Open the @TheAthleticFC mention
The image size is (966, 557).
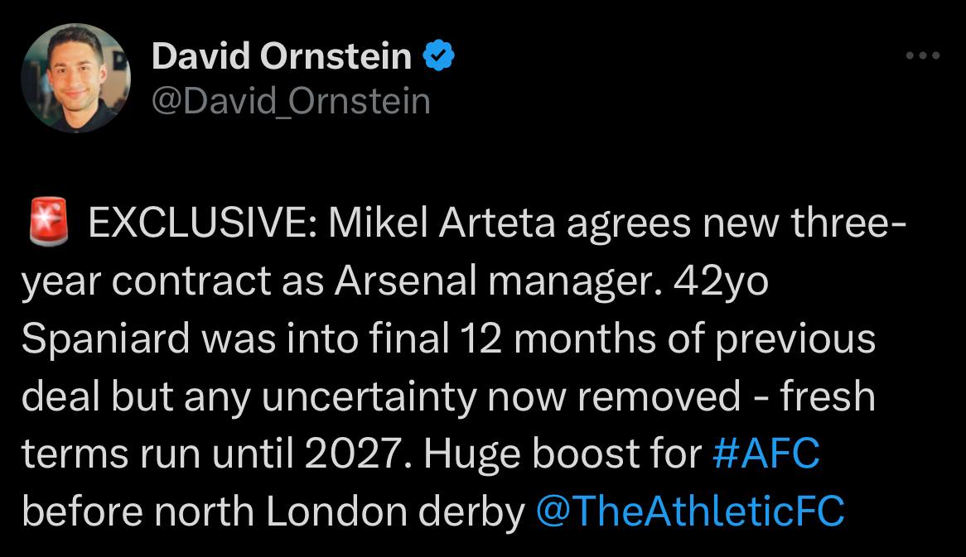pyautogui.click(x=690, y=511)
